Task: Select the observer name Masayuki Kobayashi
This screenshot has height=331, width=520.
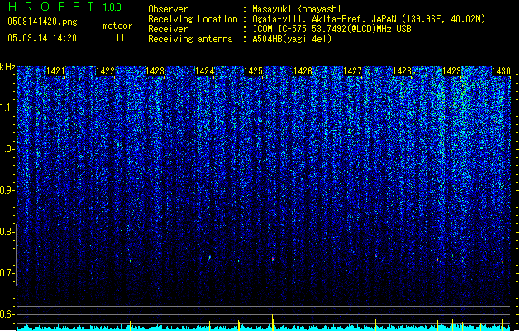Action: tap(297, 9)
